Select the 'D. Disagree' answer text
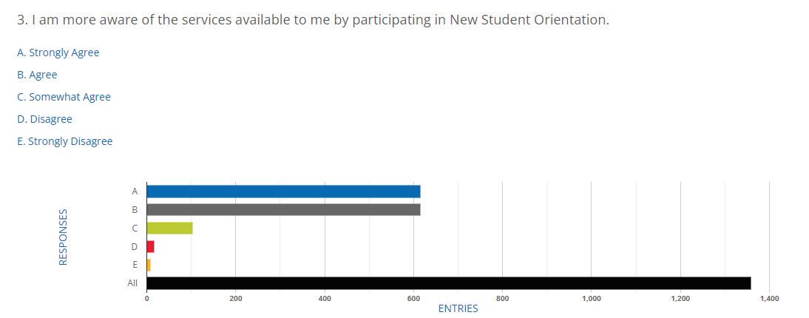The image size is (809, 318). click(x=44, y=119)
